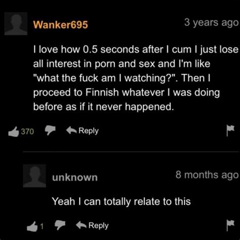The height and width of the screenshot is (240, 240).
Task: Select Wanker695's avatar thumbnail
Action: point(16,24)
